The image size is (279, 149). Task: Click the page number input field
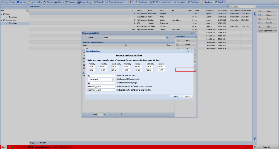[100, 115]
